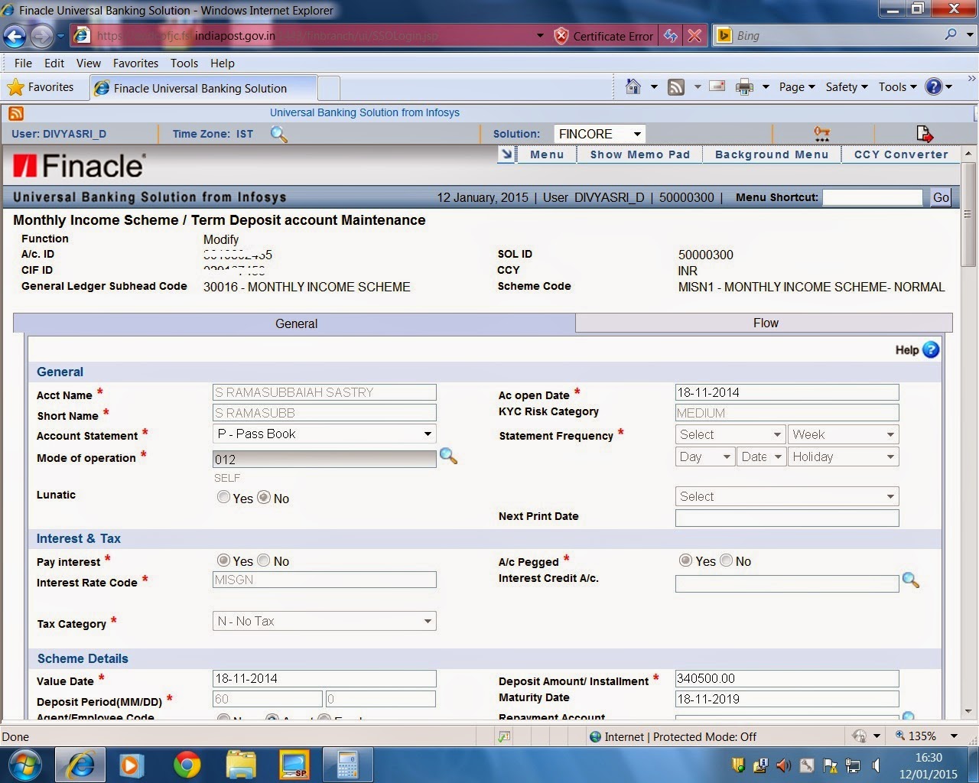The image size is (979, 783).
Task: Click the Menu link in Finacle bar
Action: point(547,154)
